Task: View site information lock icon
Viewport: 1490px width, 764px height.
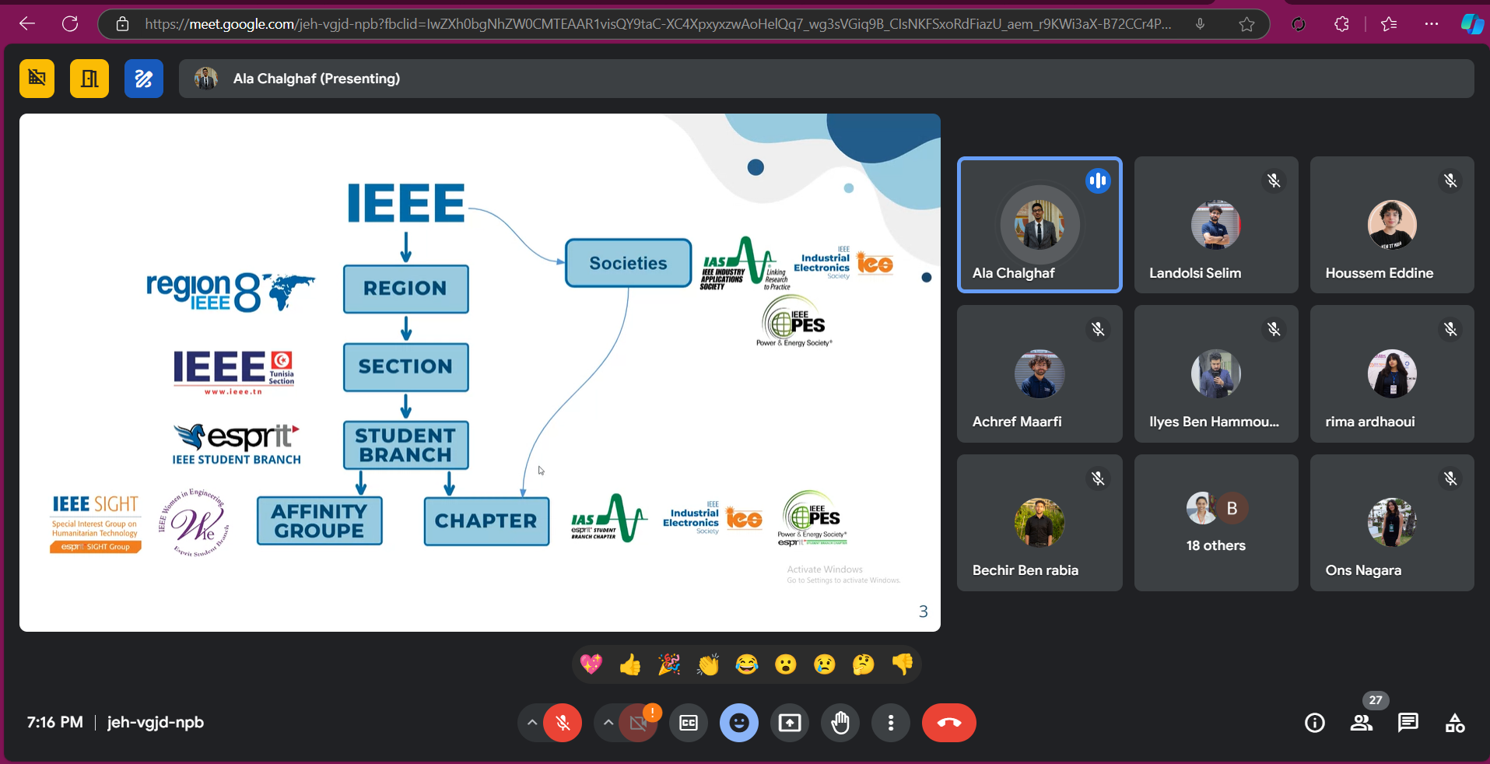Action: [x=122, y=24]
